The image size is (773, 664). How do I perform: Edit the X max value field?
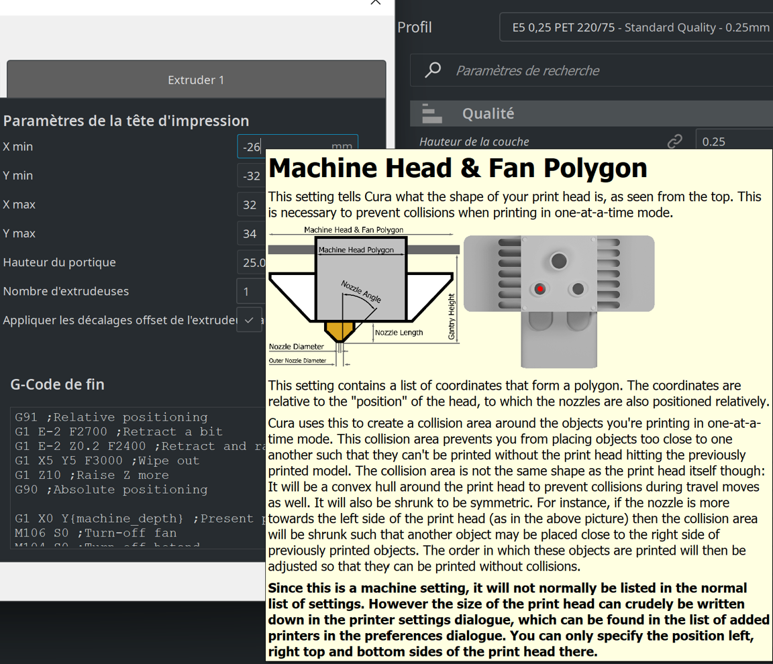pos(252,205)
